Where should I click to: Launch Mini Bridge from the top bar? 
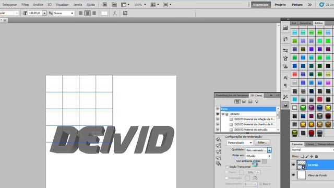(114, 5)
